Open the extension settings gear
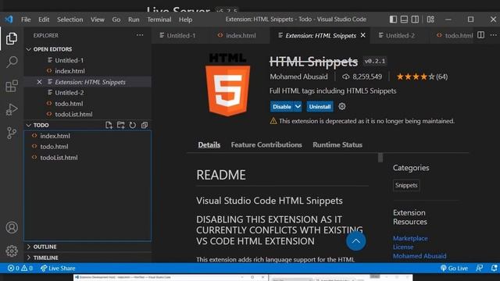The image size is (500, 281). coord(342,106)
